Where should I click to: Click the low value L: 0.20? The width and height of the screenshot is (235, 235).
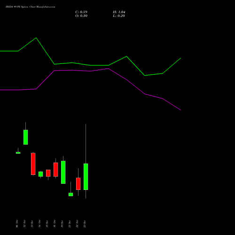click(119, 16)
